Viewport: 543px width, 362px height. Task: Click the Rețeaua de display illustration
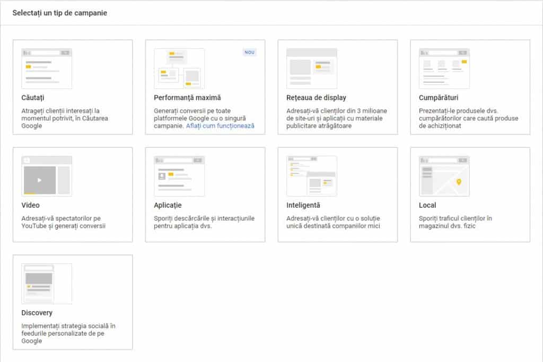pos(311,68)
